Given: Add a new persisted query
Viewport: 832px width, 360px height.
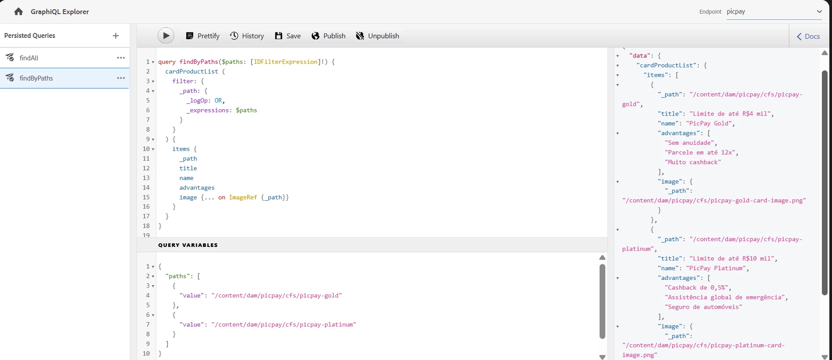Looking at the screenshot, I should point(116,36).
